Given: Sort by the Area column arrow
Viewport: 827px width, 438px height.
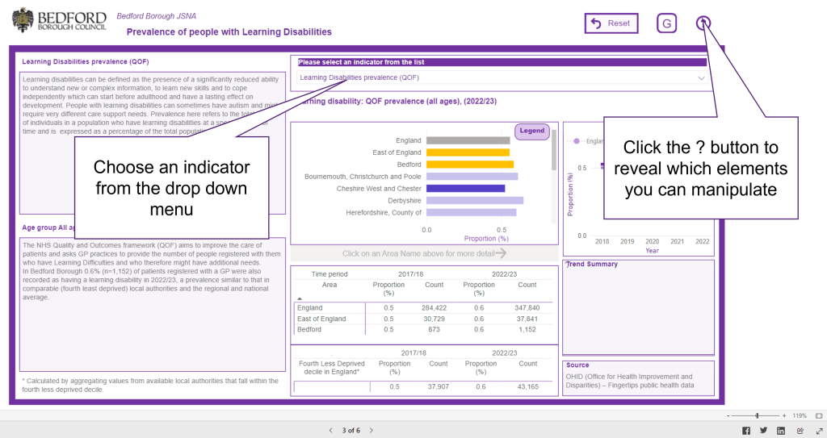Looking at the screenshot, I should (x=300, y=298).
